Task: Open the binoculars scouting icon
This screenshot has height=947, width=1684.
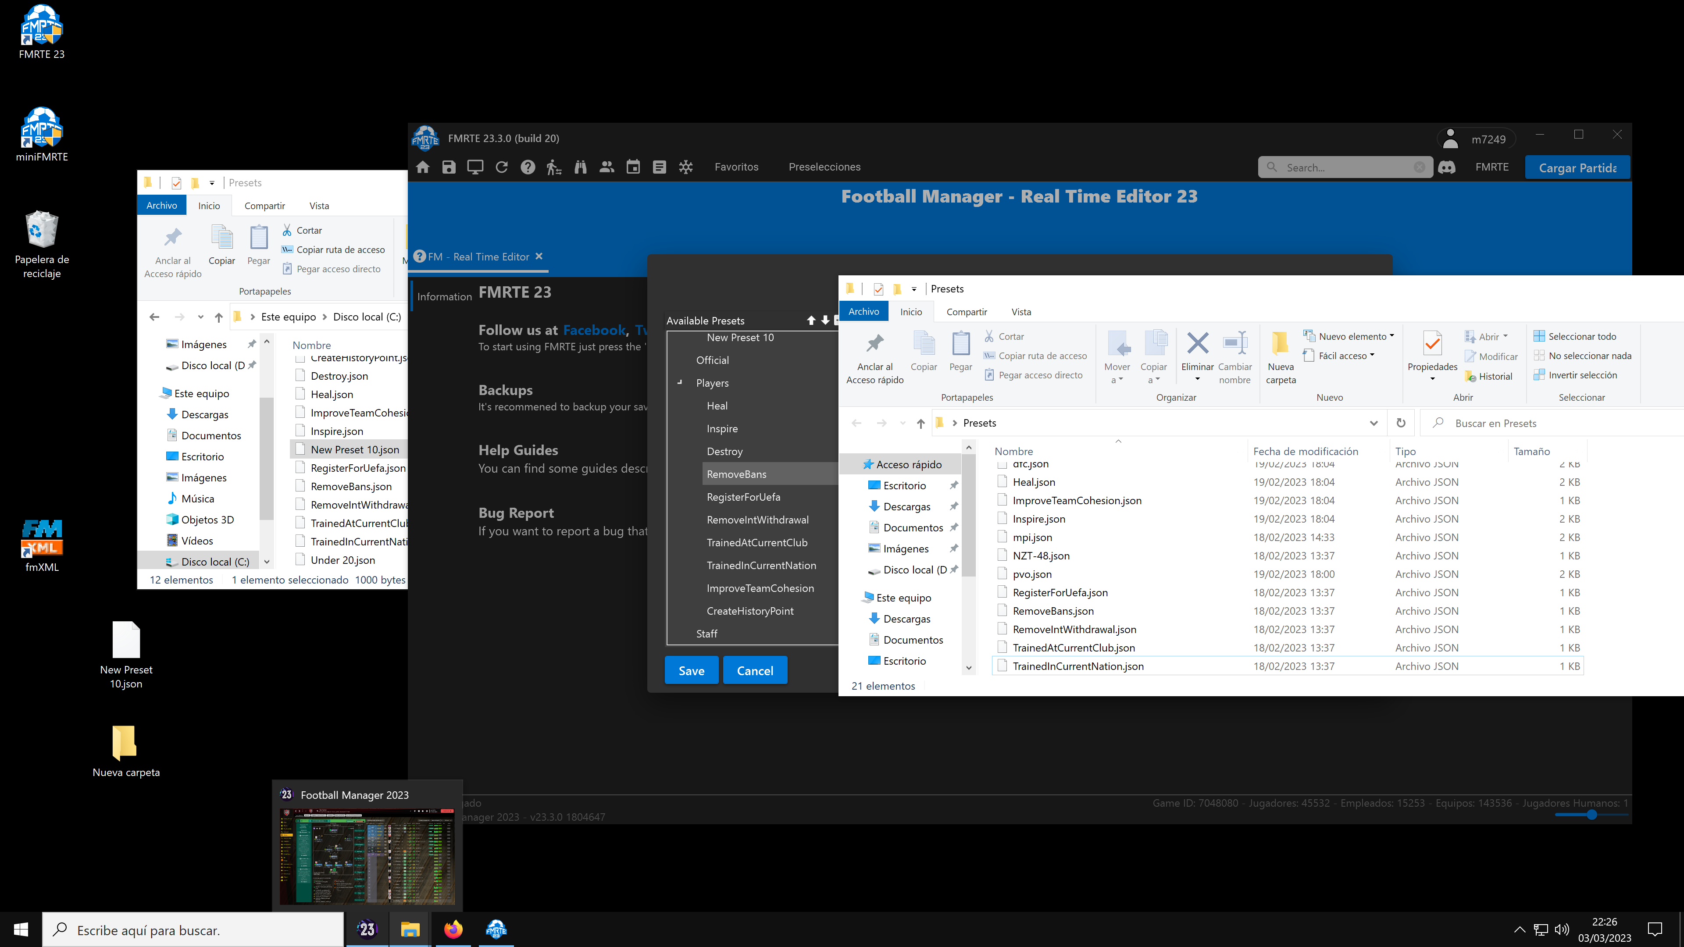Action: tap(581, 167)
